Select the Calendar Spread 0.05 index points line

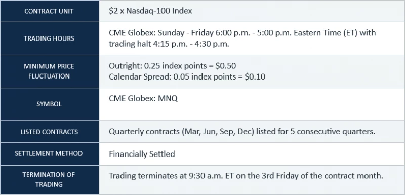(187, 76)
